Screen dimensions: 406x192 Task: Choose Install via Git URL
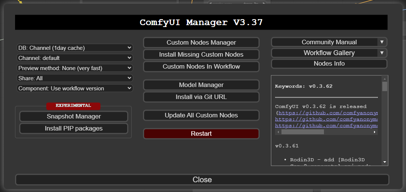(x=201, y=97)
